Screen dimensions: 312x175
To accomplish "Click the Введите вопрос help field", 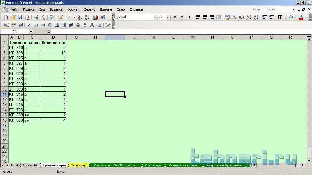I will [x=271, y=9].
